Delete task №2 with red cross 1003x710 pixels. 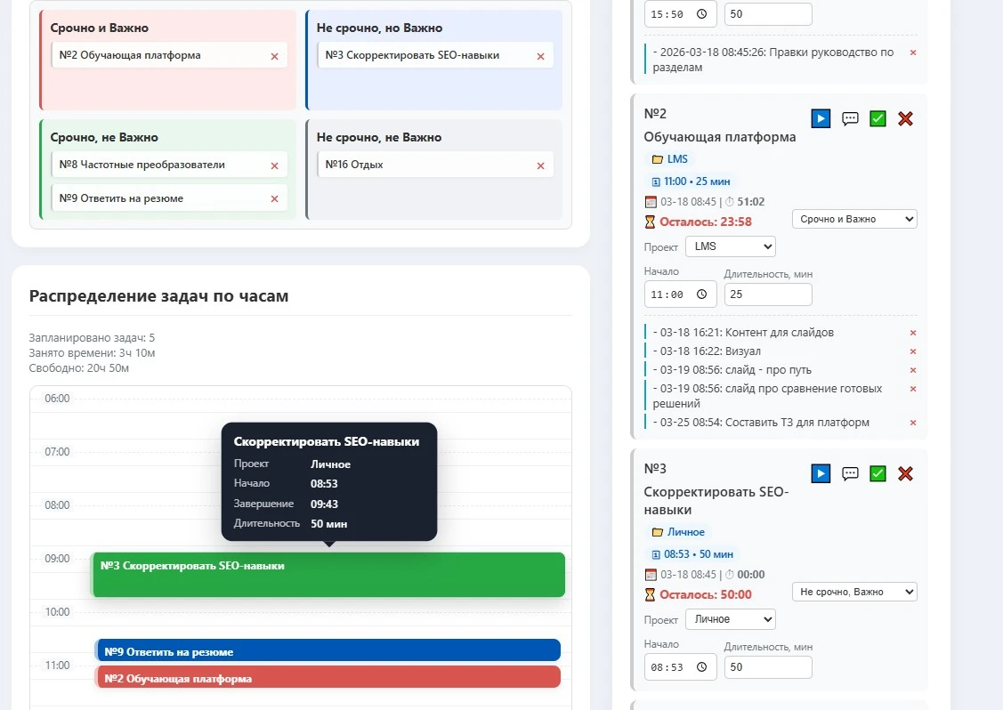pos(905,118)
